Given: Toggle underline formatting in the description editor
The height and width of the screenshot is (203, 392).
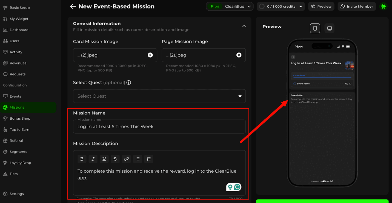Looking at the screenshot, I should 104,159.
